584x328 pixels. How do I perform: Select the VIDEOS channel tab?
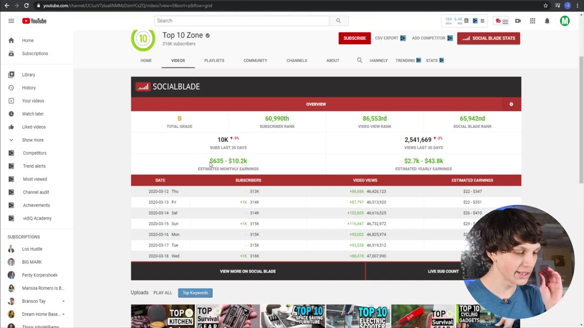point(178,60)
